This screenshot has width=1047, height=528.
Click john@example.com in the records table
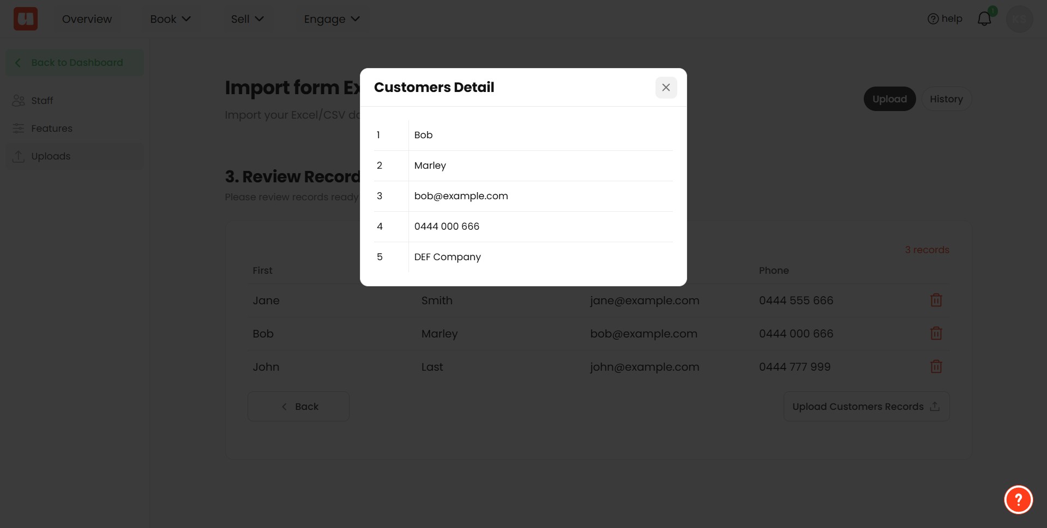pos(645,367)
